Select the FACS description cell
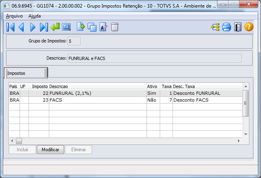 coord(98,100)
